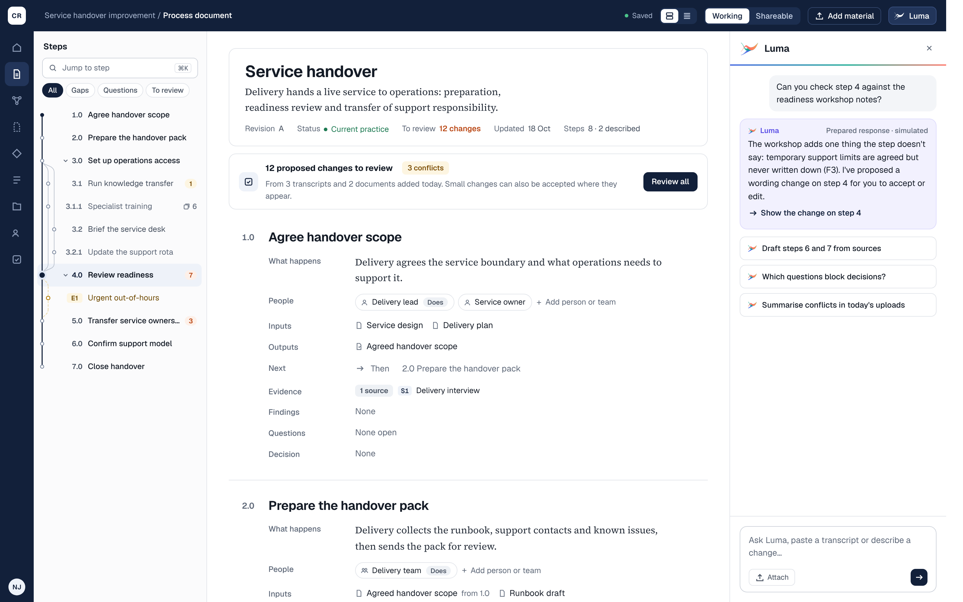Viewport: 963px width, 602px height.
Task: Send the message to Luma
Action: coord(919,577)
